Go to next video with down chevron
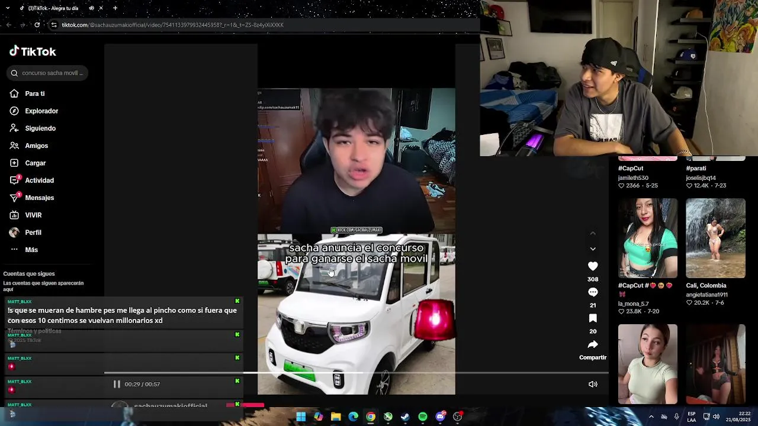Image resolution: width=758 pixels, height=426 pixels. coord(593,249)
